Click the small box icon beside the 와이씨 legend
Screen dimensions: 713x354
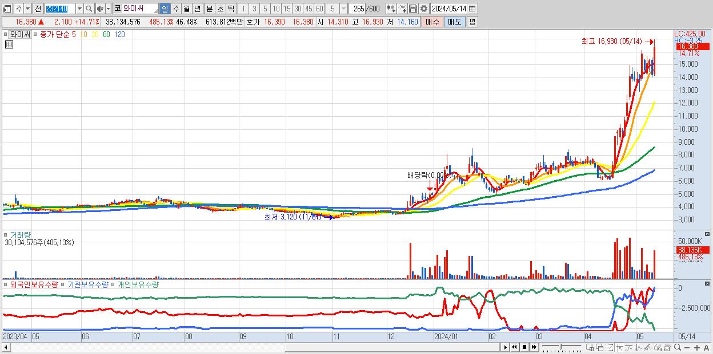point(5,34)
